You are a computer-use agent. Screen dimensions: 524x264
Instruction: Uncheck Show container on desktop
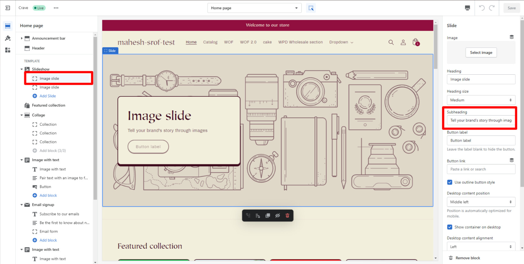tap(450, 227)
